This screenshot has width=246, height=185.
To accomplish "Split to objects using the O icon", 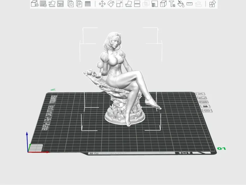I will point(71,4).
